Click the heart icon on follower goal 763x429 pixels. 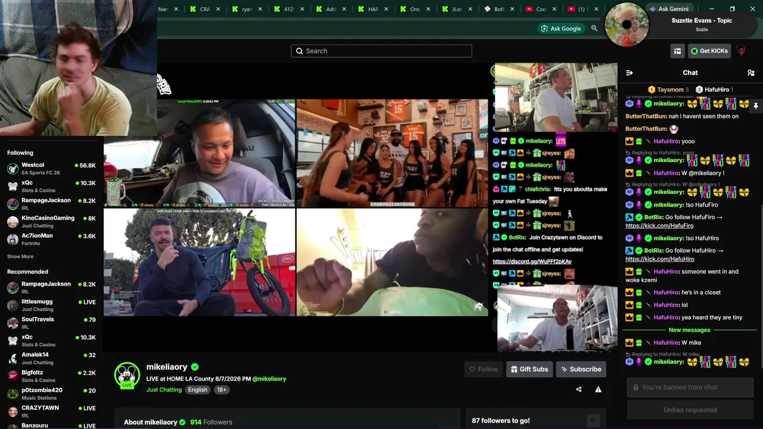(x=593, y=421)
